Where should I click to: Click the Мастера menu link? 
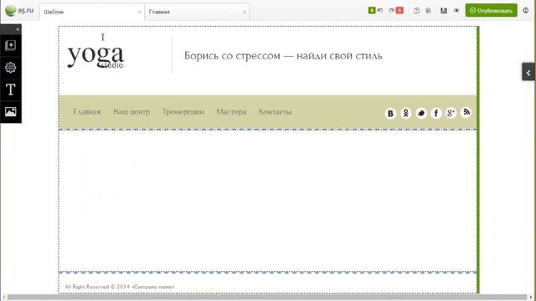click(x=231, y=111)
